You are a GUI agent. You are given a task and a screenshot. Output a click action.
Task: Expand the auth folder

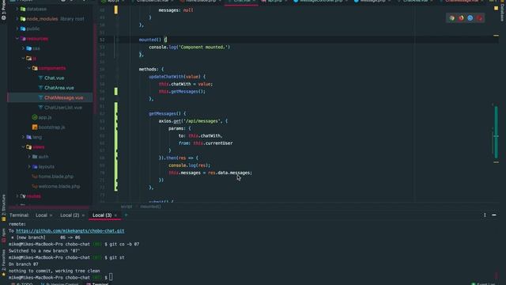(x=29, y=157)
